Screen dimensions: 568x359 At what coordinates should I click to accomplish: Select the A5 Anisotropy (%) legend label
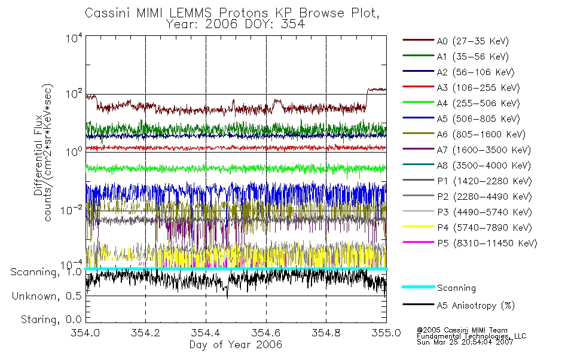point(476,305)
